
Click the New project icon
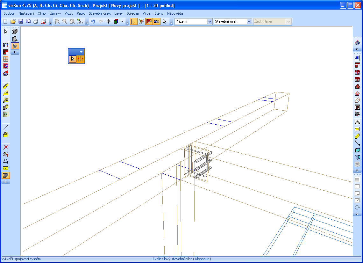click(x=5, y=22)
